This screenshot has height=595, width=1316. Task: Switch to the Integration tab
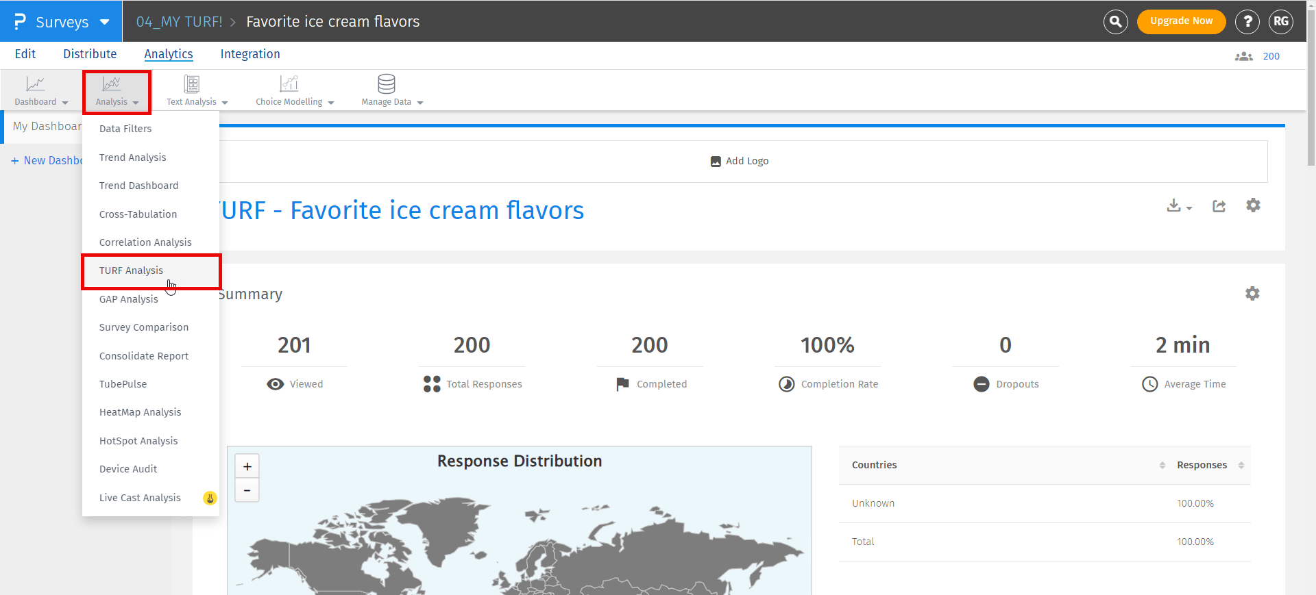tap(250, 54)
